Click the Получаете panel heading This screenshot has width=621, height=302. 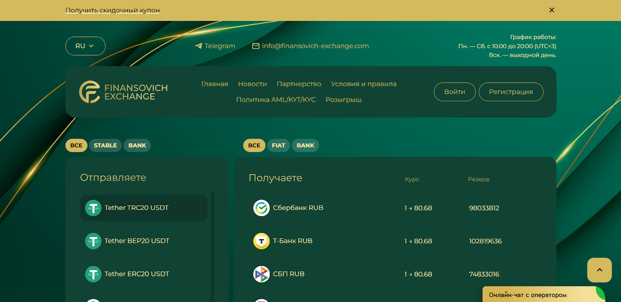(x=275, y=178)
